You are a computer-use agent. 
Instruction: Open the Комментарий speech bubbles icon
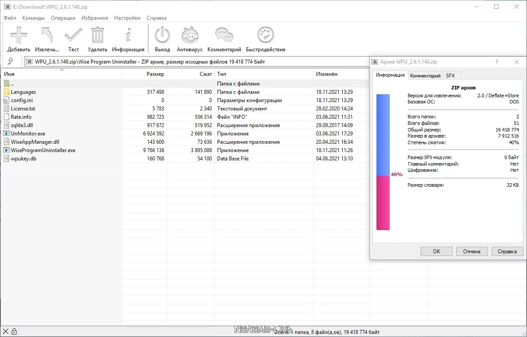click(224, 35)
